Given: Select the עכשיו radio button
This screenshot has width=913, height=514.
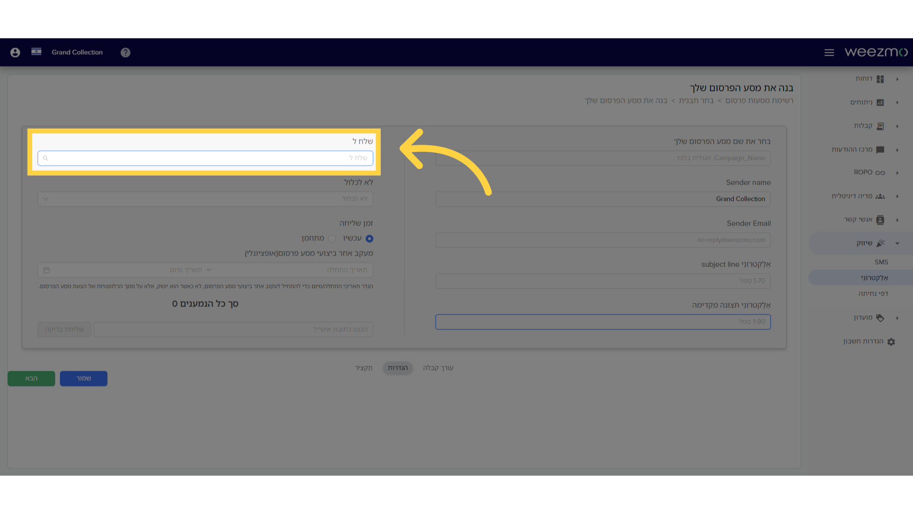Looking at the screenshot, I should pos(369,238).
